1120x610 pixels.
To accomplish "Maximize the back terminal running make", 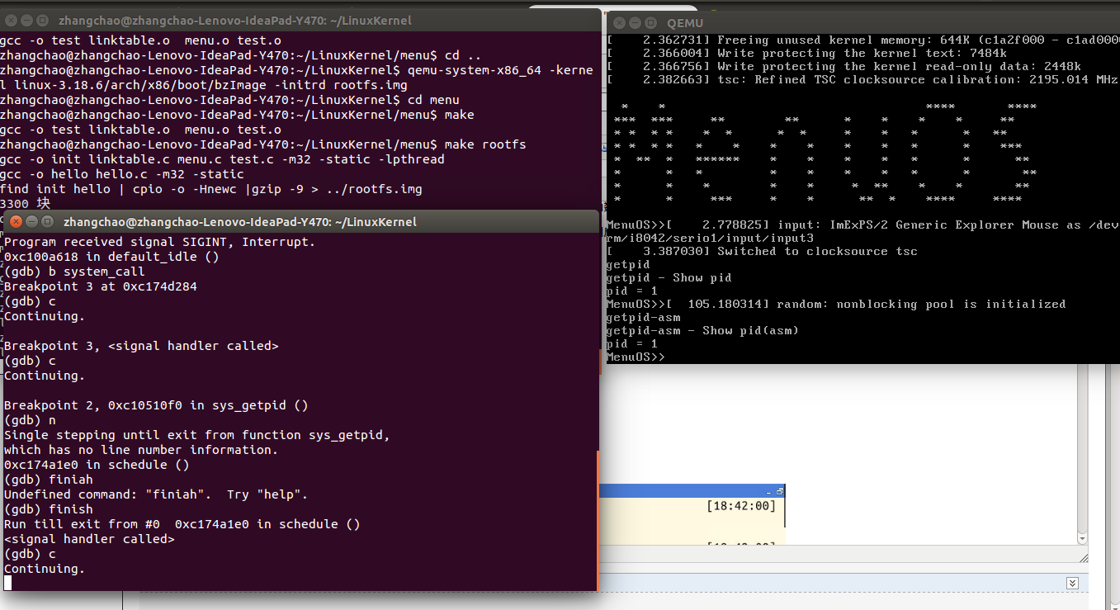I will (42, 20).
